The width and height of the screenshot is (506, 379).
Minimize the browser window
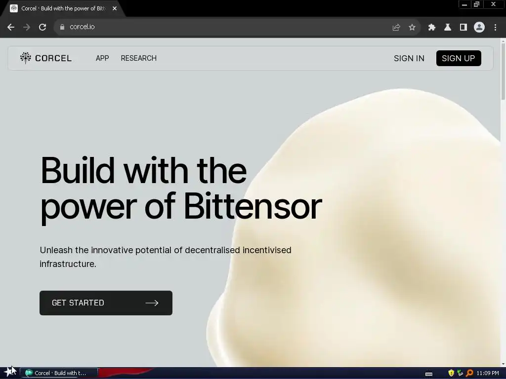[x=464, y=4]
